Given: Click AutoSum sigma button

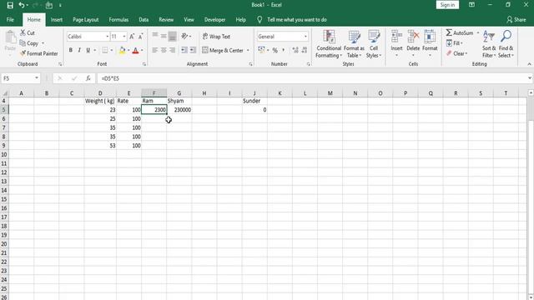Looking at the screenshot, I should pyautogui.click(x=460, y=32).
